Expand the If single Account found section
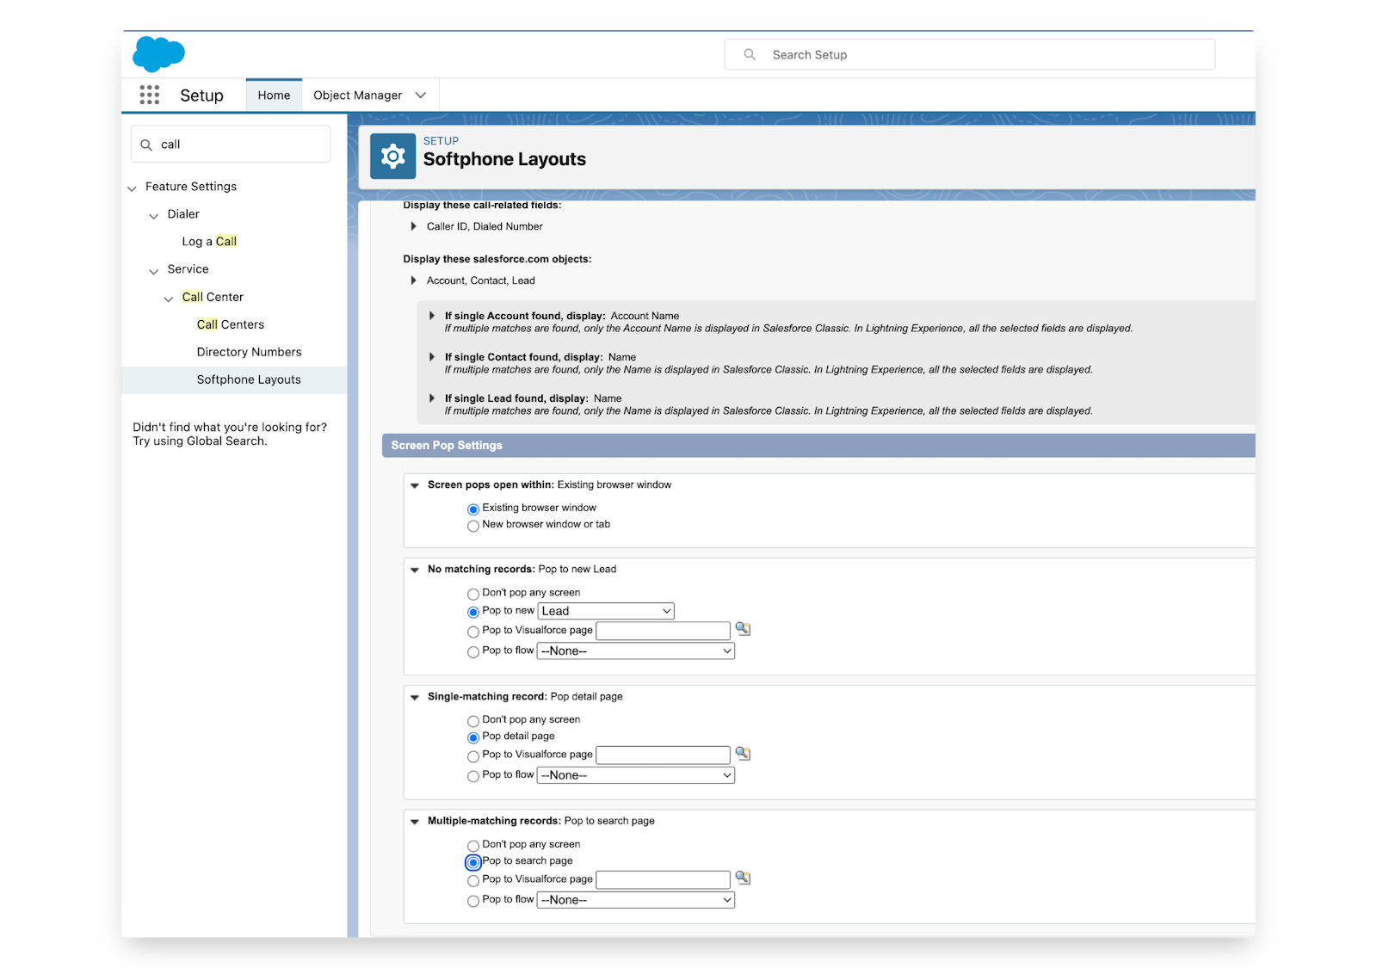Image resolution: width=1377 pixels, height=968 pixels. [x=432, y=316]
